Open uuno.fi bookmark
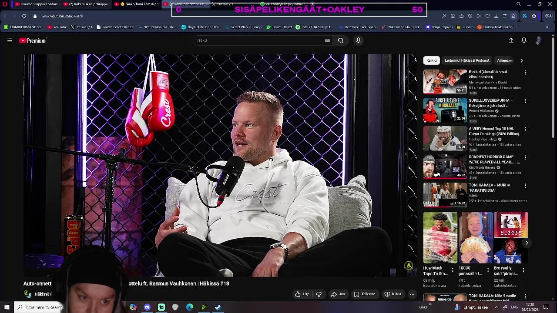557x313 pixels. pos(465,27)
